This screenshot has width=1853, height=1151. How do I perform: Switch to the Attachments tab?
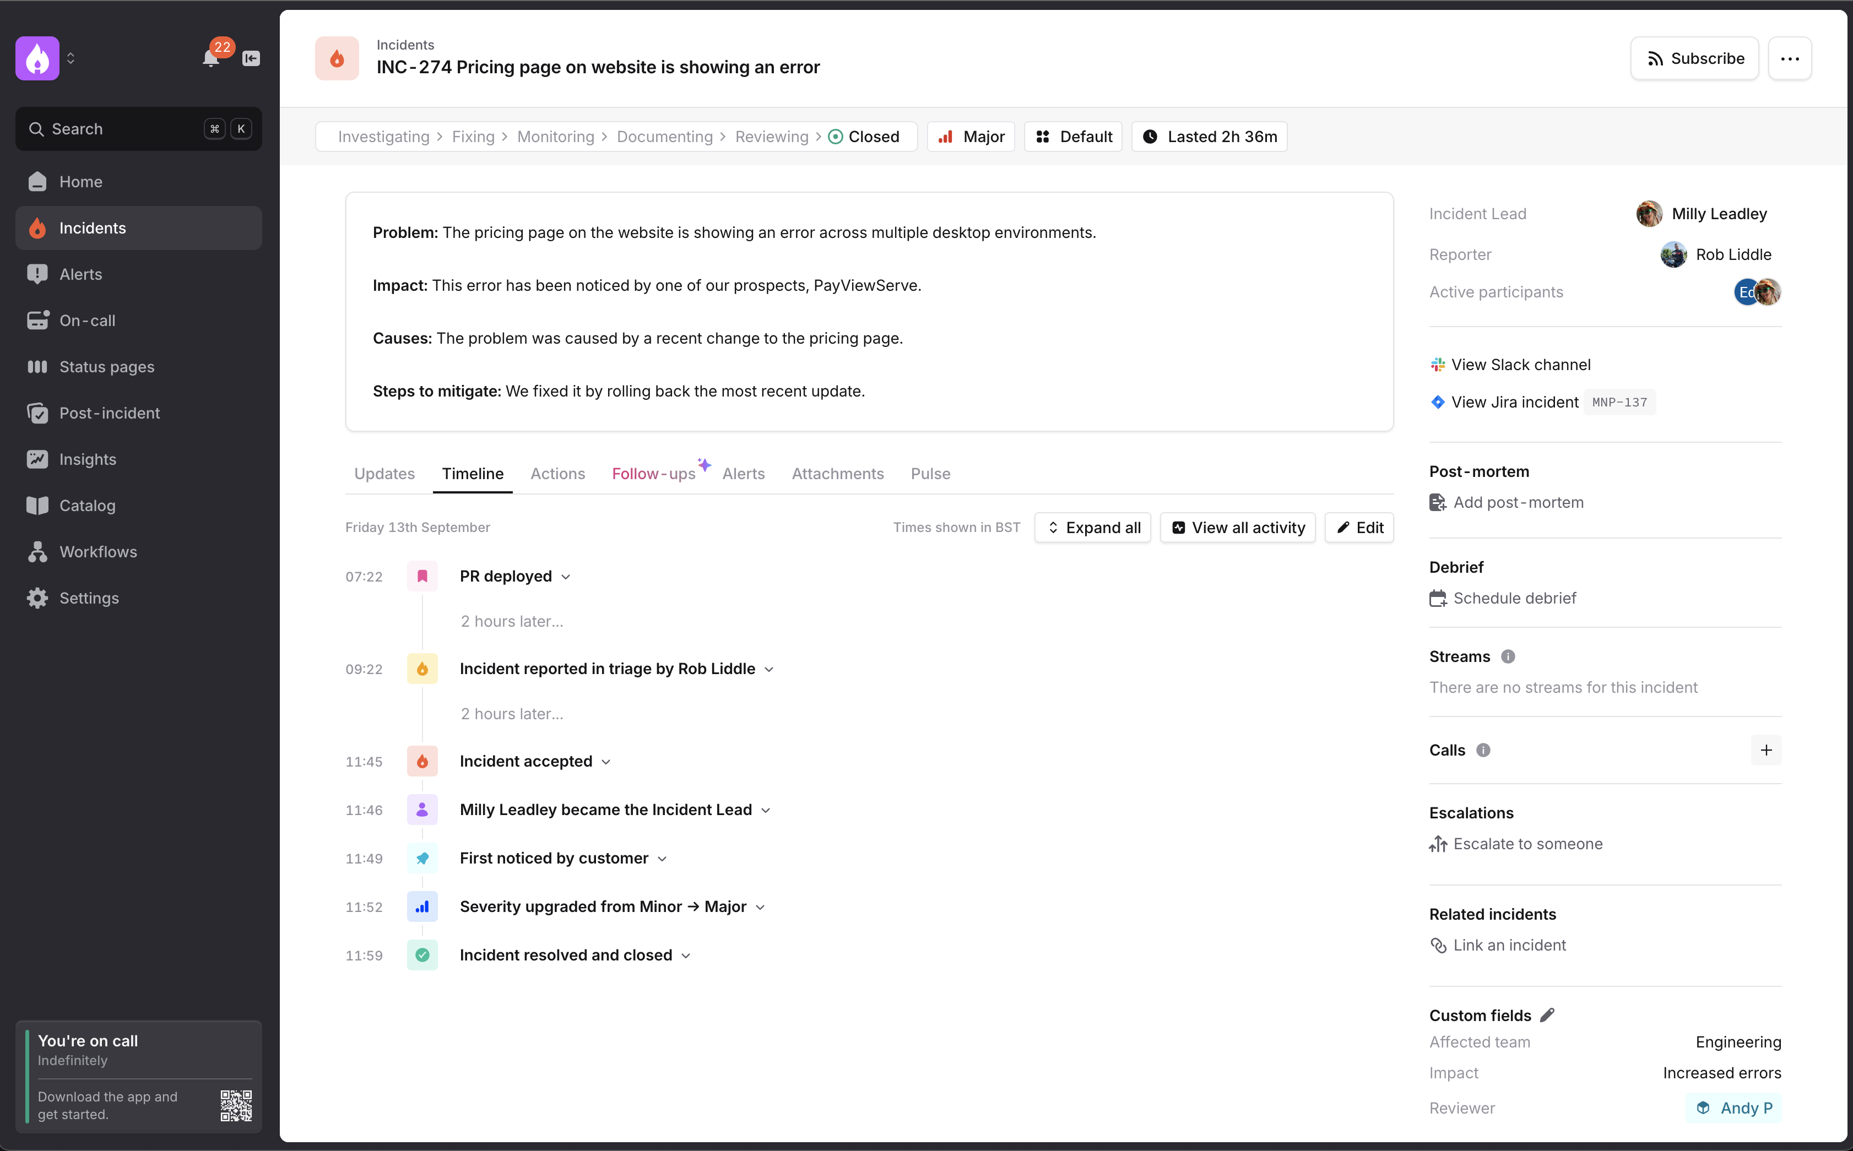837,474
